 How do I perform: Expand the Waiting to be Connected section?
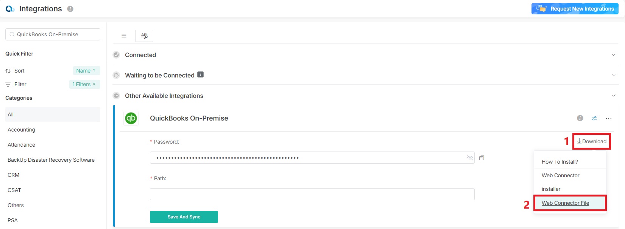(x=613, y=75)
